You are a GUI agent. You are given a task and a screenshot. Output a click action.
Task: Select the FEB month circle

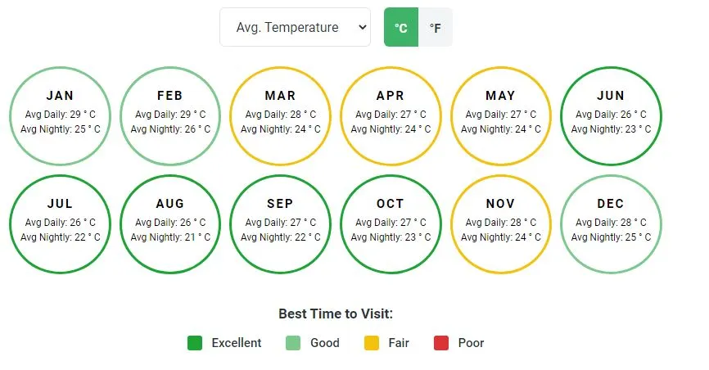(x=170, y=116)
